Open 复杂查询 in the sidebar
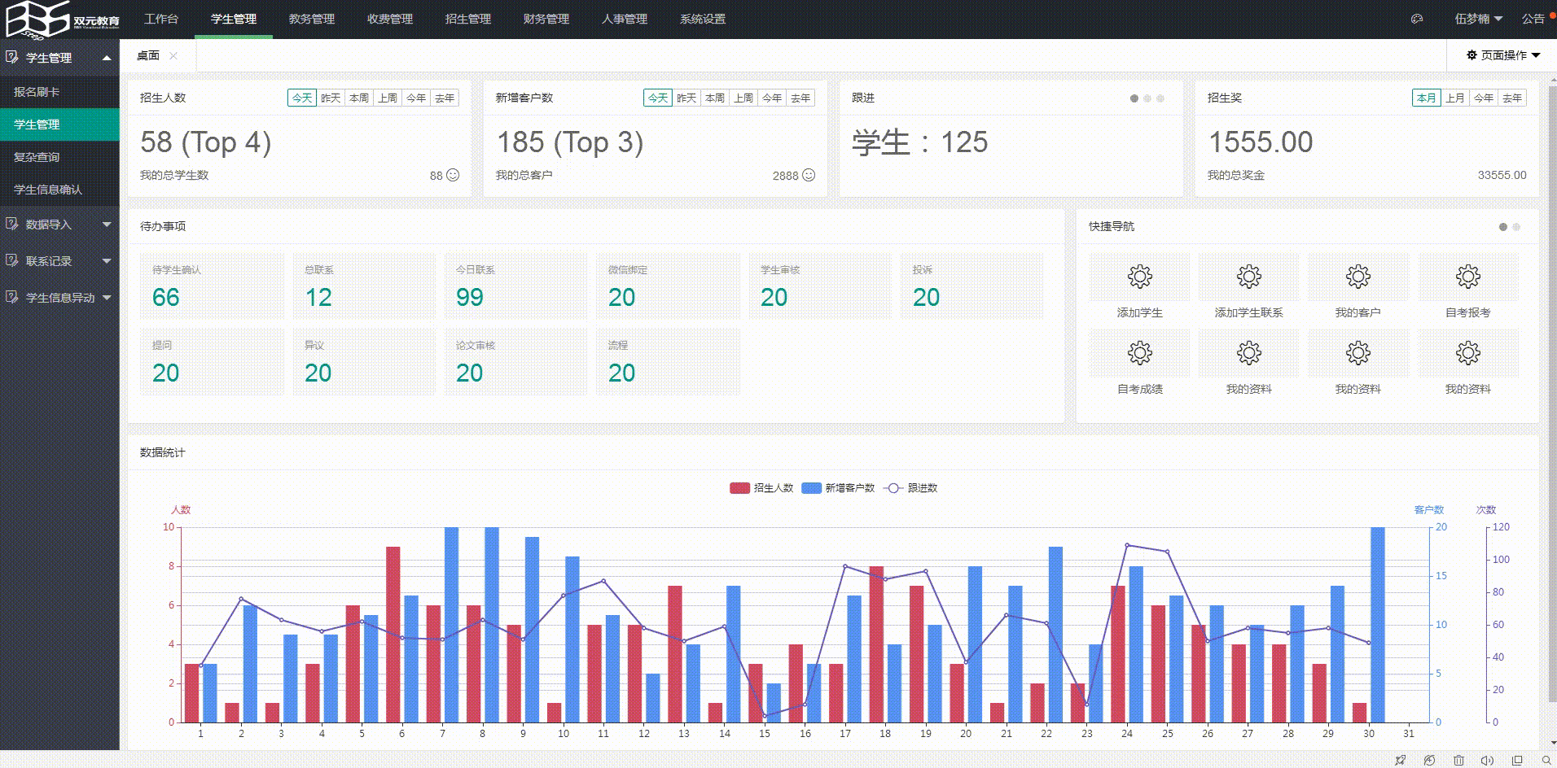The height and width of the screenshot is (768, 1557). click(x=37, y=157)
